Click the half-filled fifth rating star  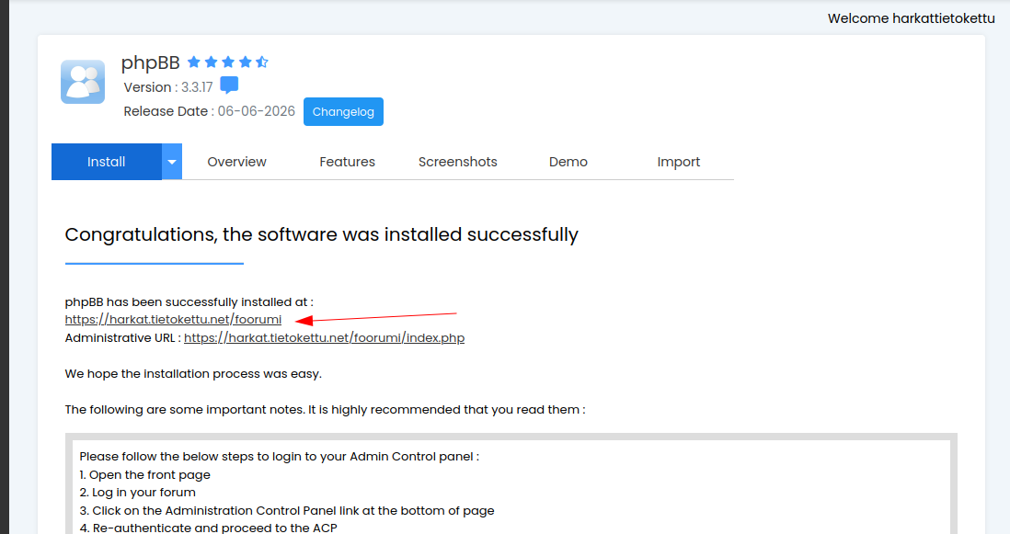[261, 62]
